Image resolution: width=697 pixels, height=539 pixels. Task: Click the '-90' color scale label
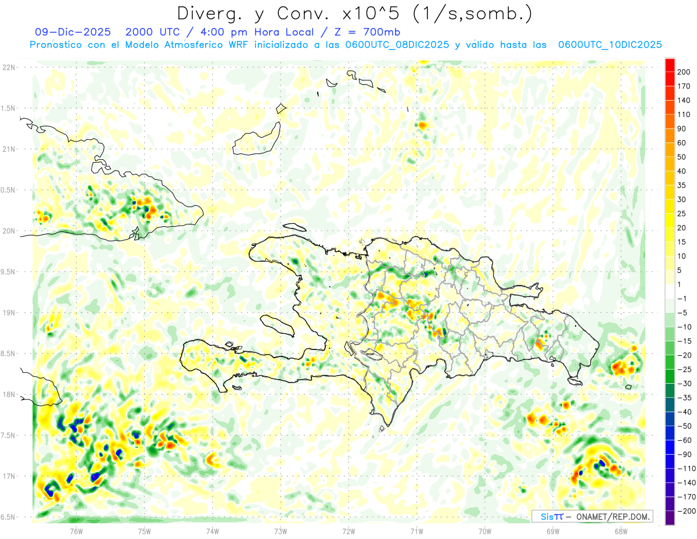coord(684,455)
